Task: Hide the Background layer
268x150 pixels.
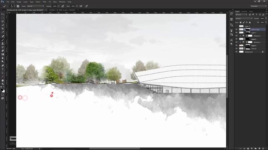Action: click(236, 52)
